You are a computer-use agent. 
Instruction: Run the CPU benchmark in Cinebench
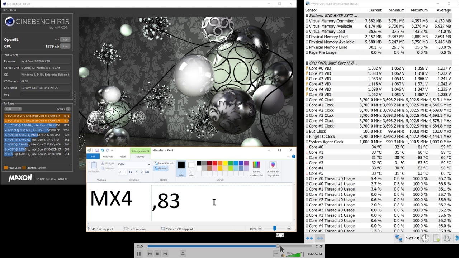pyautogui.click(x=65, y=46)
